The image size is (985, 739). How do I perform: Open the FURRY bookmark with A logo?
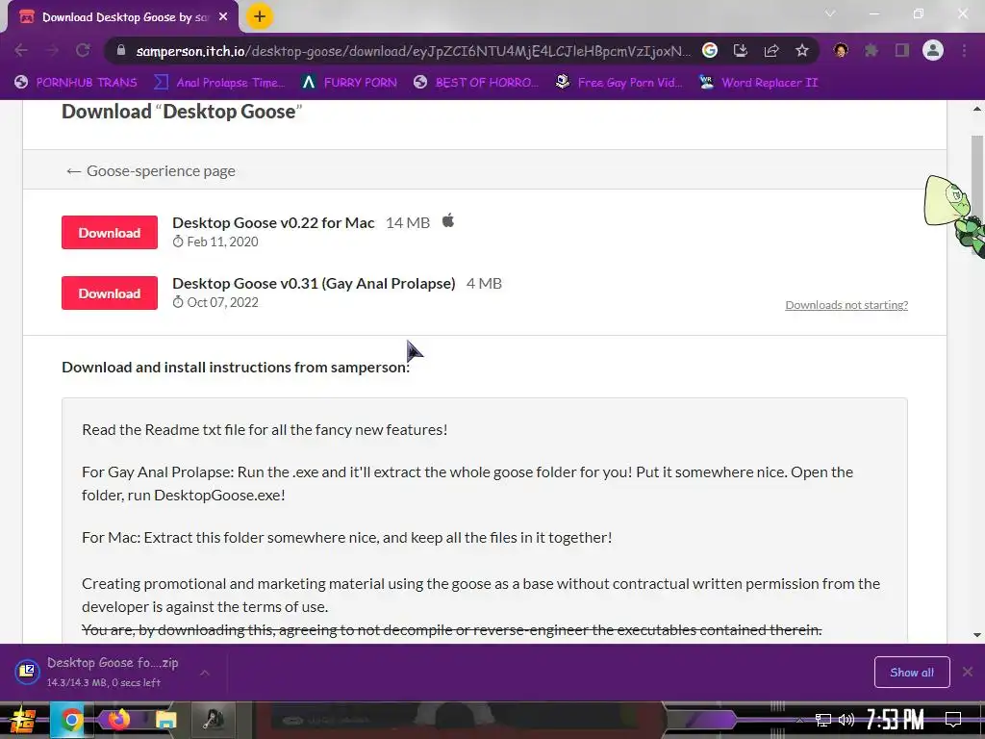pyautogui.click(x=348, y=83)
